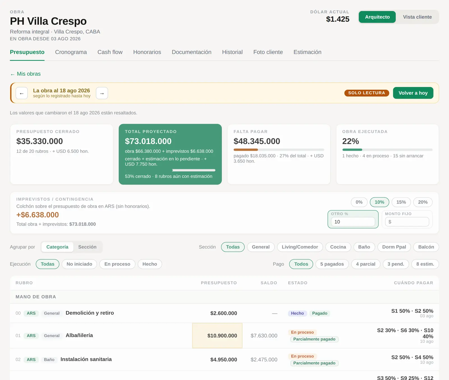449x380 pixels.
Task: Filter execution by En proceso
Action: tap(117, 264)
